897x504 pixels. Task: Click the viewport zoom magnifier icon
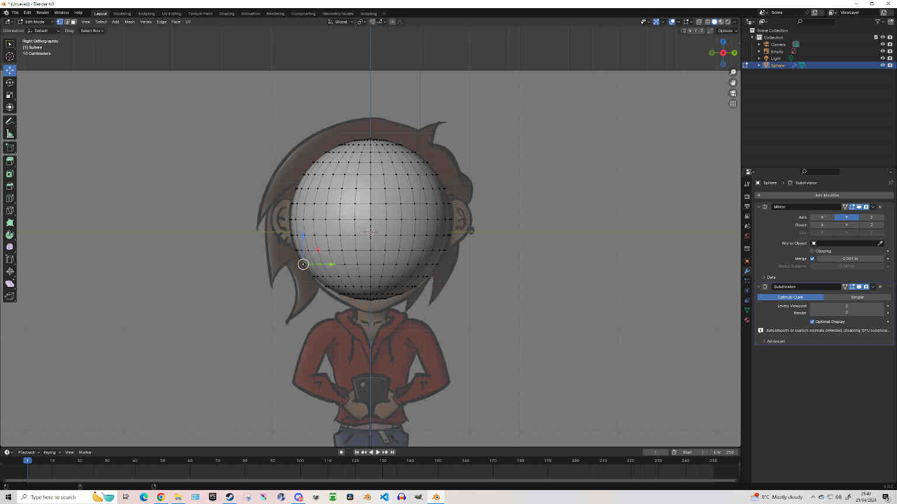[733, 72]
